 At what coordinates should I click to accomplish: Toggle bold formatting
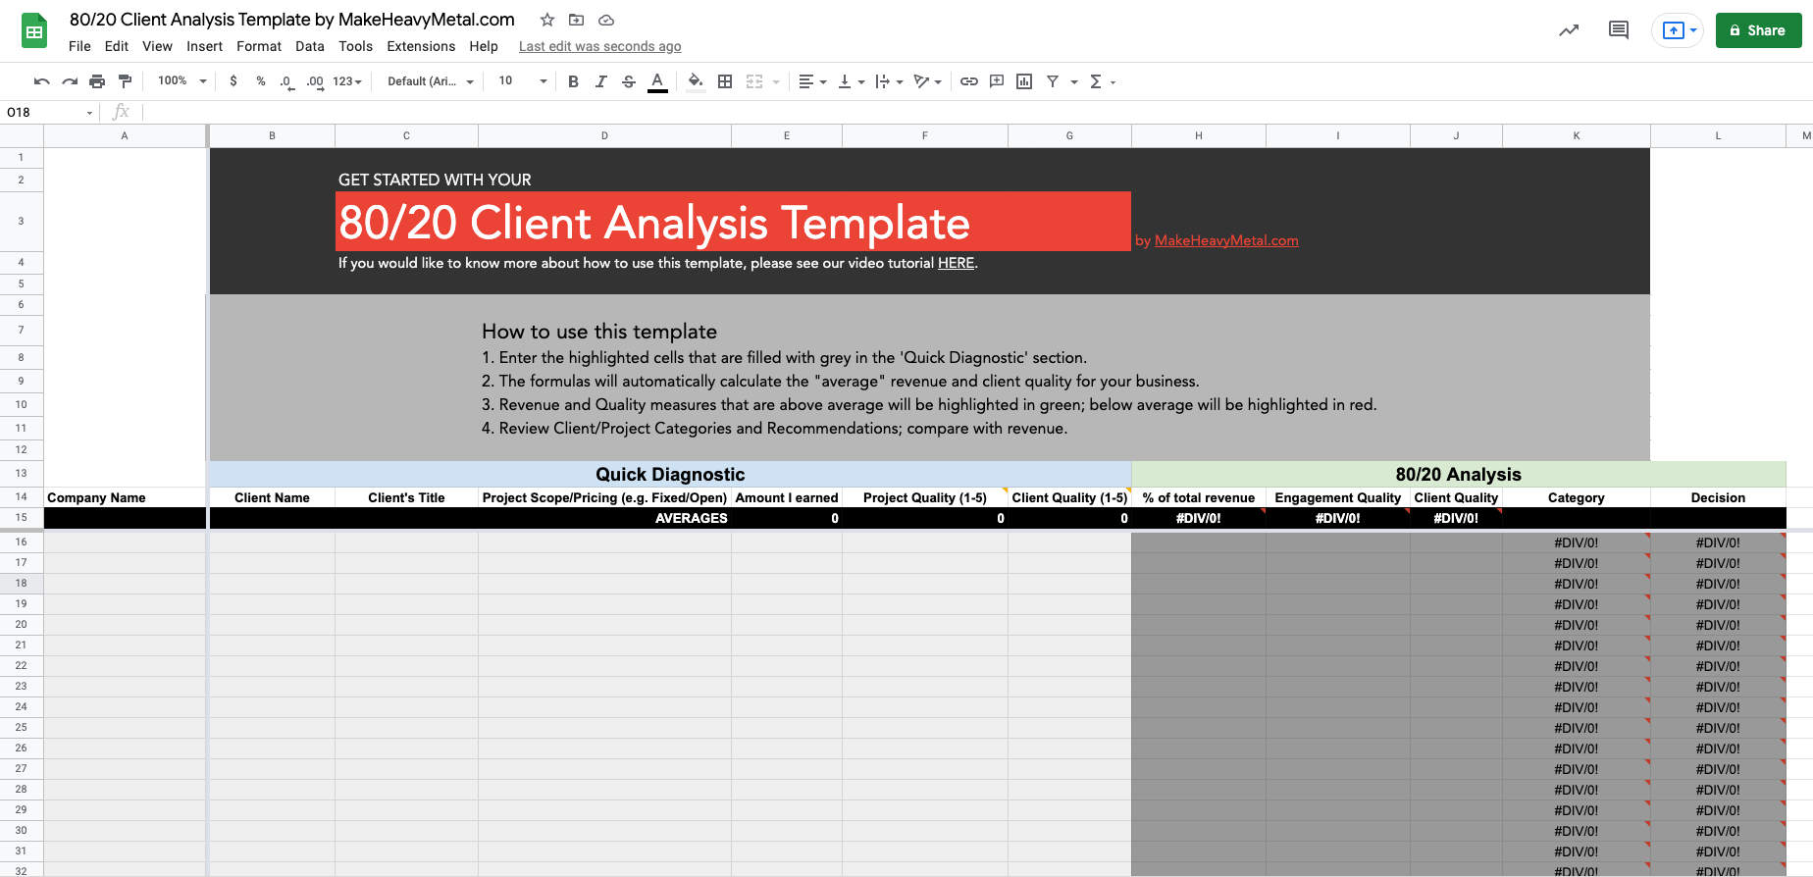coord(574,81)
